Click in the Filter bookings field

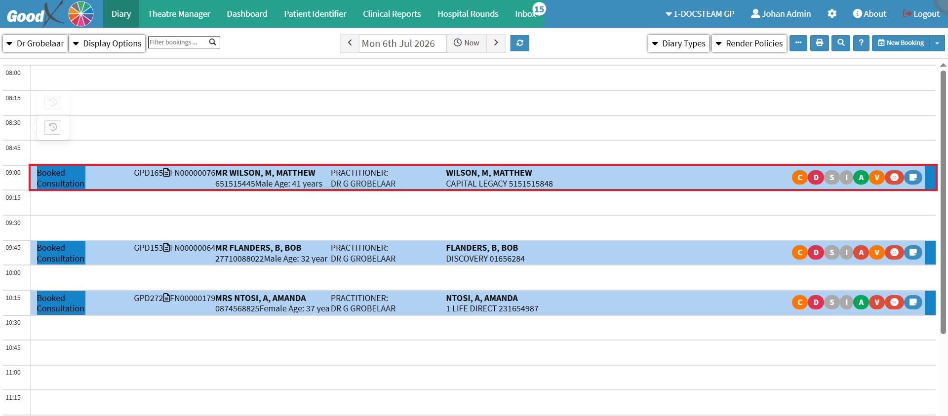pos(178,42)
